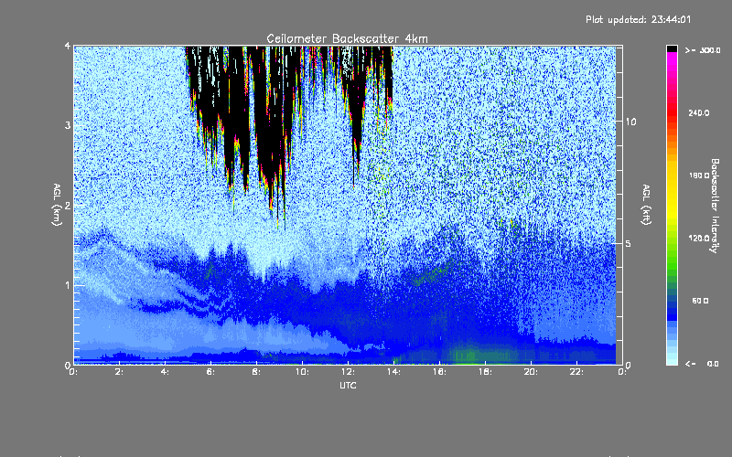
Task: Click the x-axis tick label 10:
Action: pyautogui.click(x=302, y=372)
